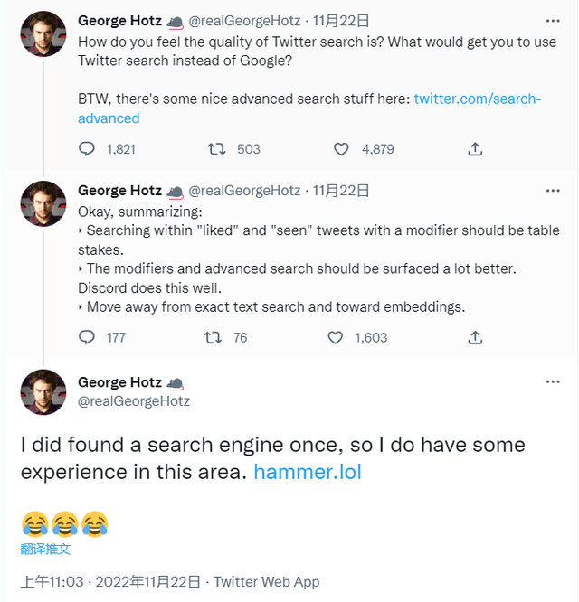
Task: Open @realGeorgeHotz handle under the main tweet
Action: (134, 400)
